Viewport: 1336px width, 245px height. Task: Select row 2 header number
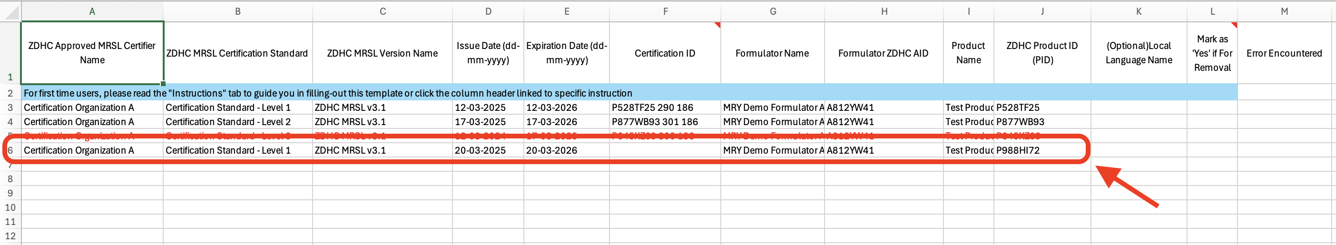pyautogui.click(x=10, y=93)
